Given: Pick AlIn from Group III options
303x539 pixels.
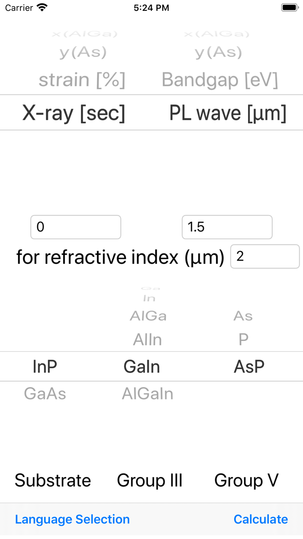Looking at the screenshot, I should coord(148,340).
